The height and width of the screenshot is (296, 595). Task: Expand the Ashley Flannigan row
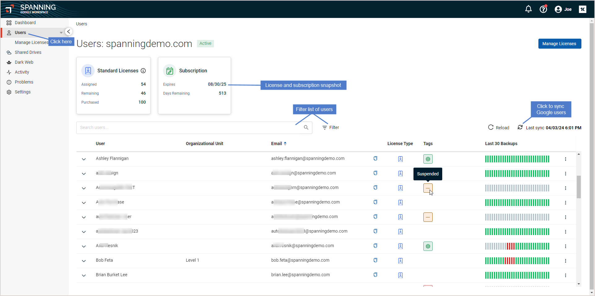coord(84,159)
